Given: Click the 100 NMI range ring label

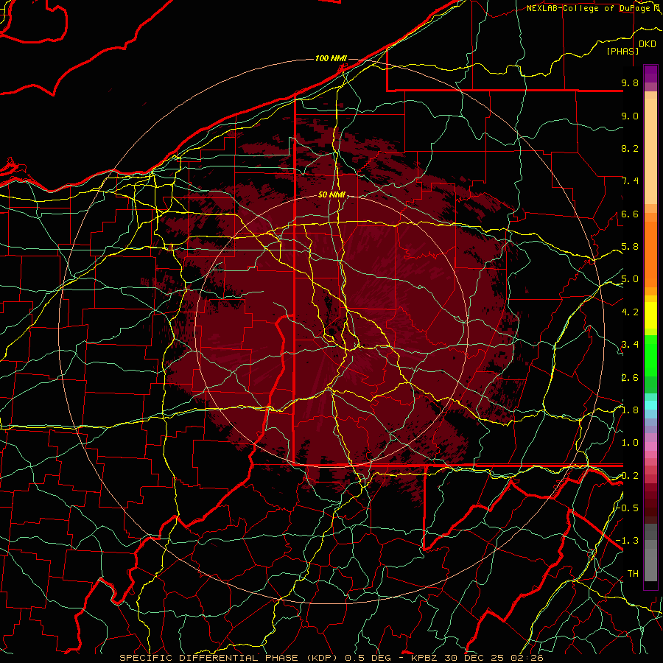Looking at the screenshot, I should click(331, 58).
